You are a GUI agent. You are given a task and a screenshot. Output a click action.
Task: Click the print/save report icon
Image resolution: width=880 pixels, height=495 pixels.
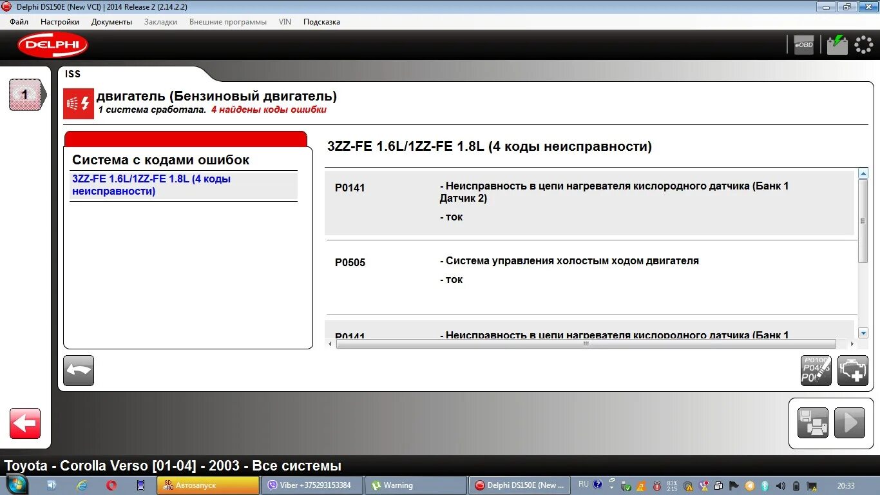(813, 423)
